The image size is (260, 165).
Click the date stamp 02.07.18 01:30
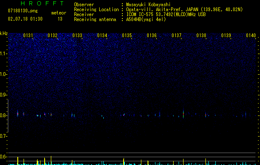coord(25,19)
